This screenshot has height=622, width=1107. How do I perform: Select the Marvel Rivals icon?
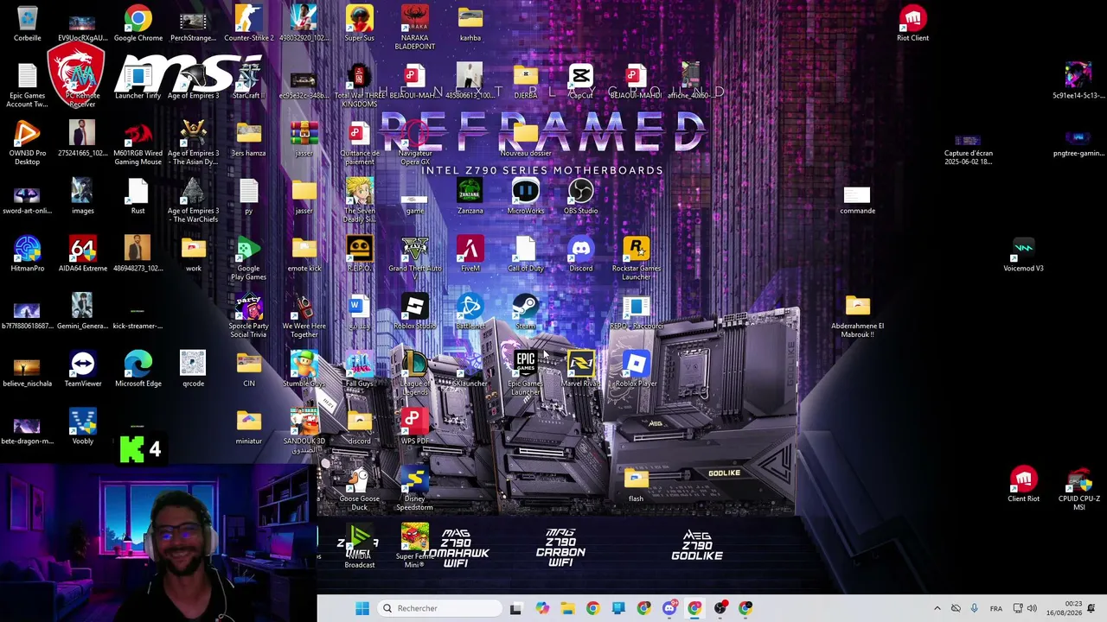coord(580,370)
